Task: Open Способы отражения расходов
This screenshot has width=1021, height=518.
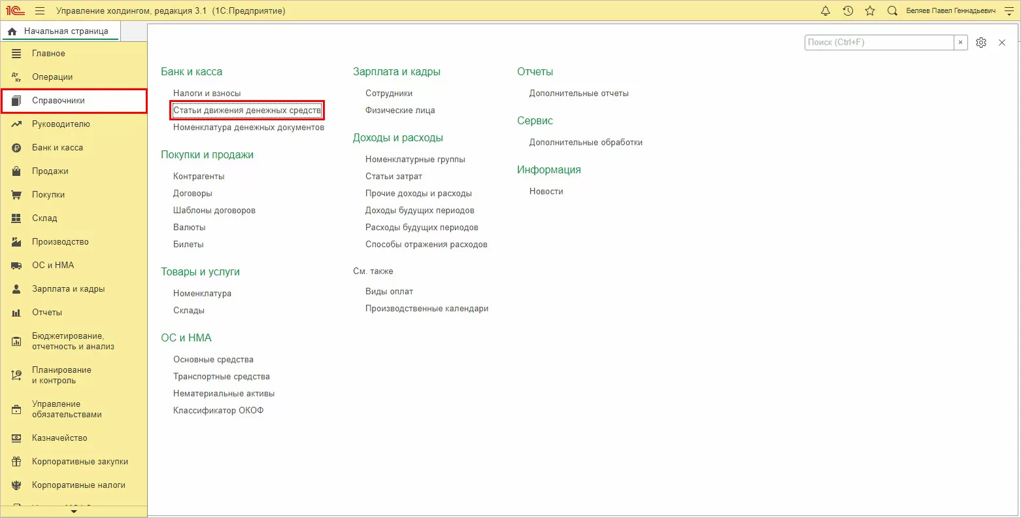Action: click(x=426, y=245)
